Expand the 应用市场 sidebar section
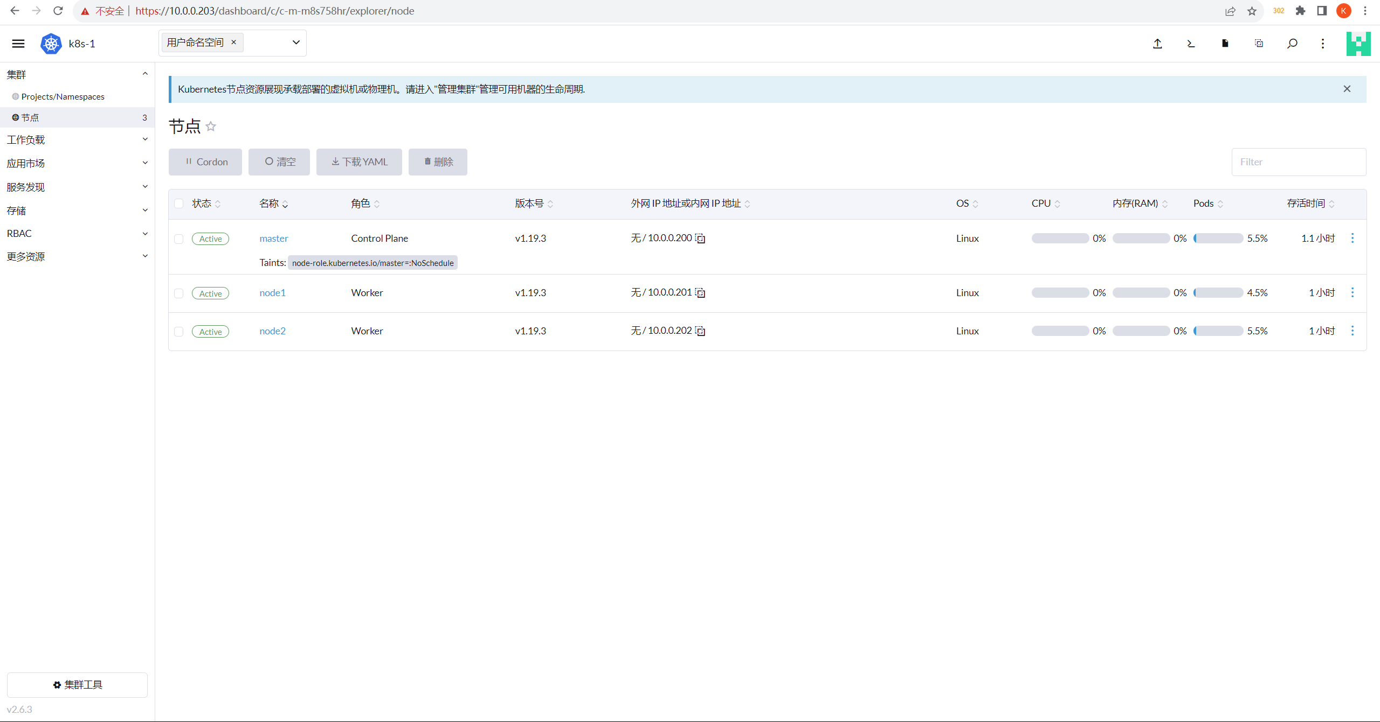The image size is (1380, 722). click(145, 163)
